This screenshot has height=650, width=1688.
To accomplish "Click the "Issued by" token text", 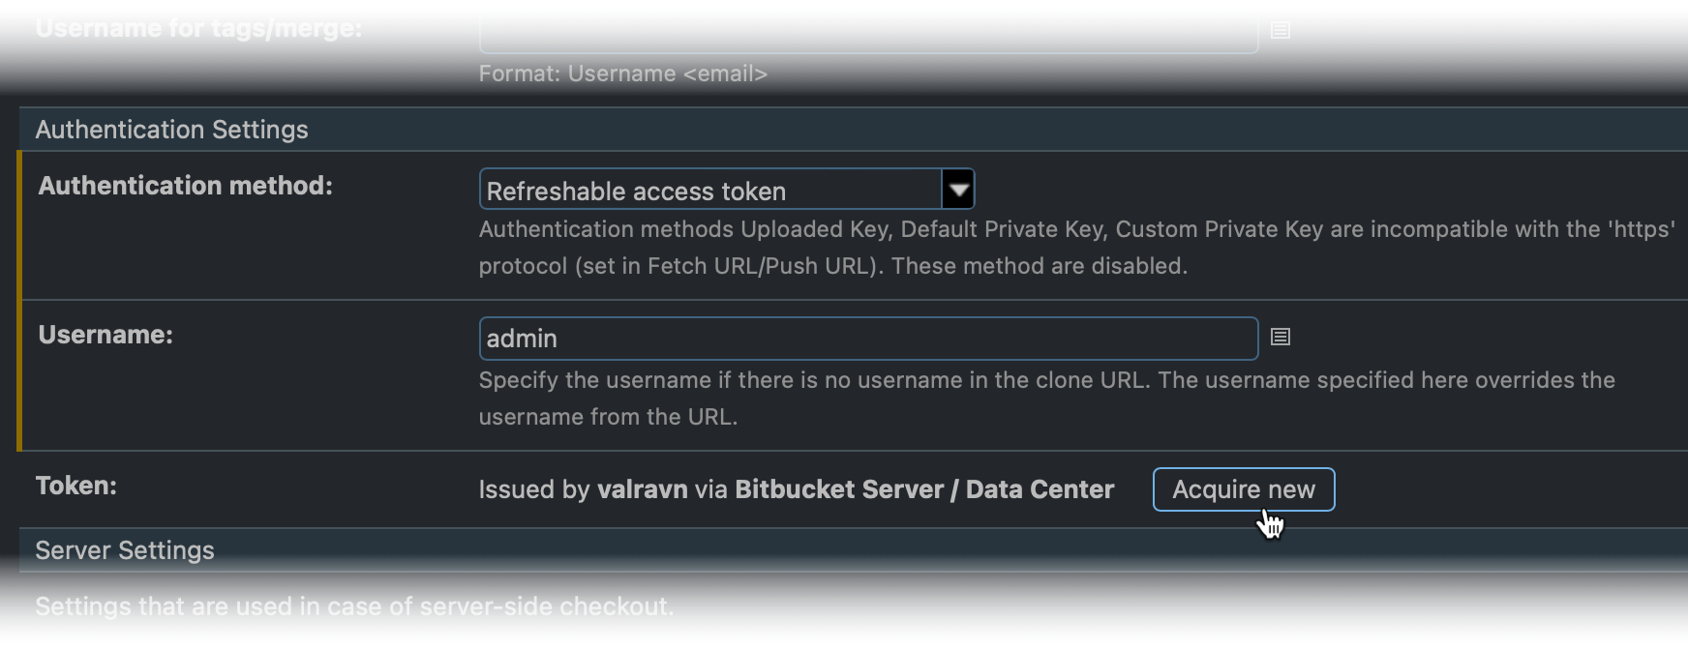I will 534,489.
